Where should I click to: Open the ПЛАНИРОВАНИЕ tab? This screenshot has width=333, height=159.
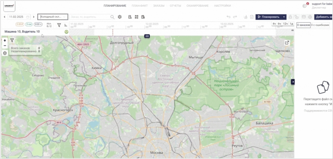point(115,6)
